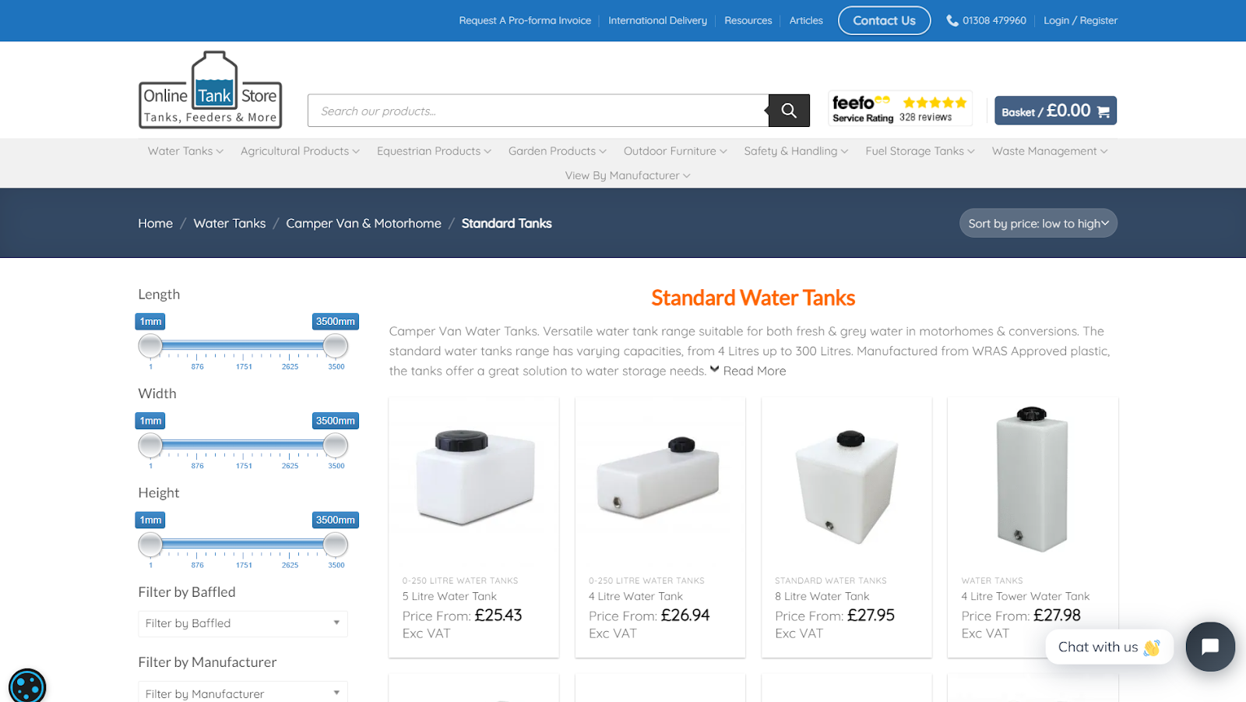Open the Water Tanks menu

[185, 151]
